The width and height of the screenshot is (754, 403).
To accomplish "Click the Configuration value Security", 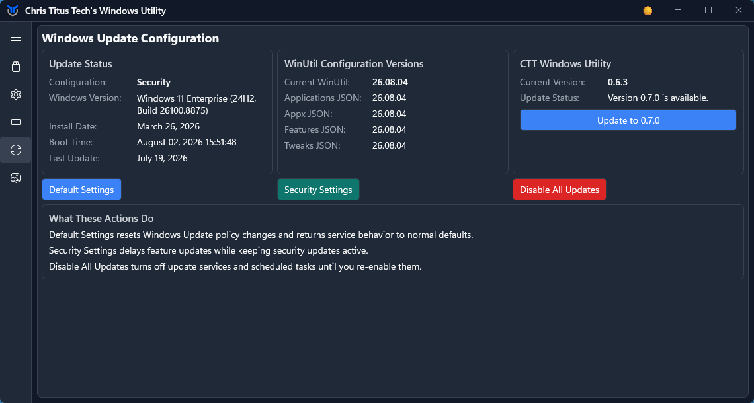I will (x=153, y=82).
